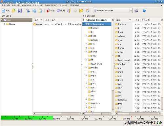Select testdata row in right file list
Viewport: 164px width, 126px height.
point(138,100)
